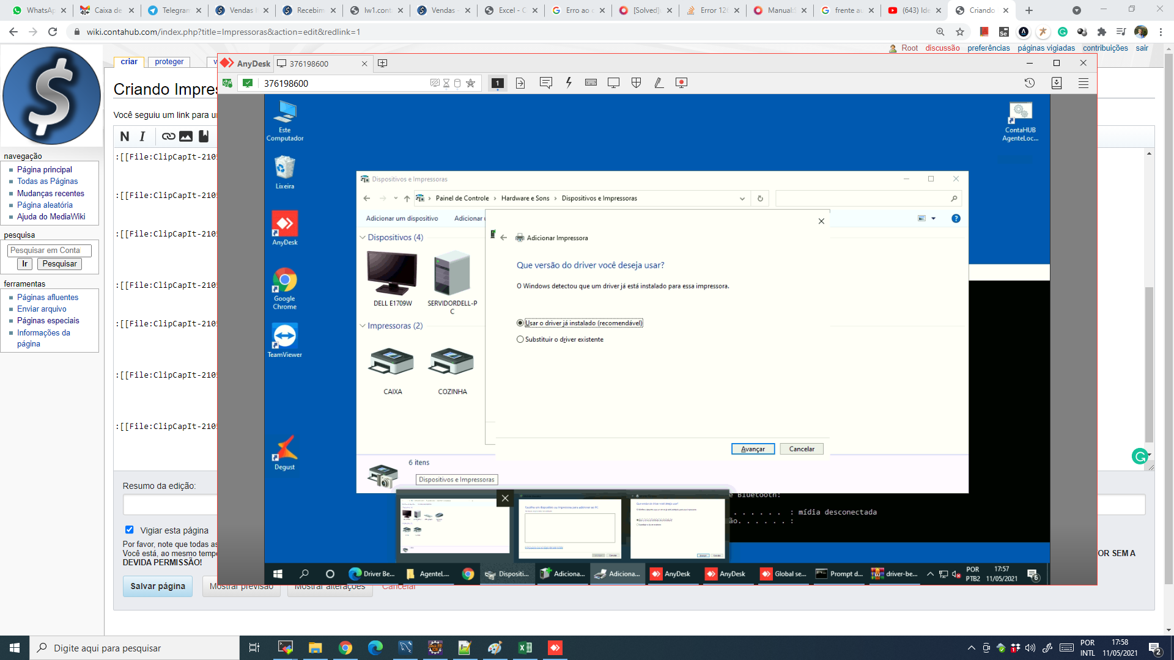Click the AnyDesk file transfer icon

click(x=520, y=83)
